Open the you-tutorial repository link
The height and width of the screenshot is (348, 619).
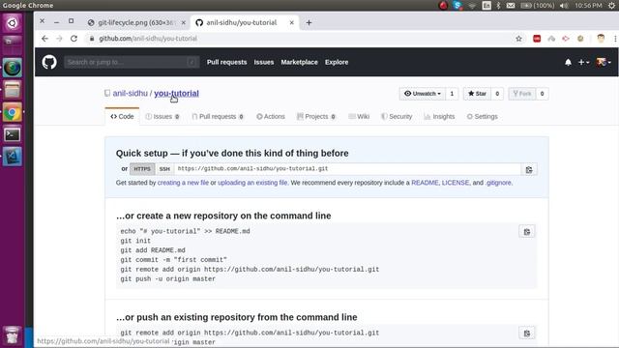click(x=176, y=94)
